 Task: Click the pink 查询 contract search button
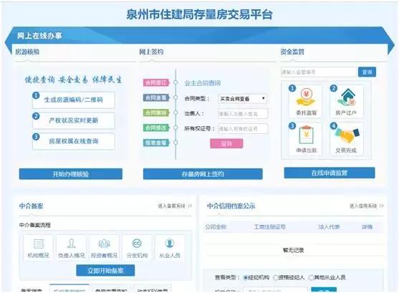point(226,143)
